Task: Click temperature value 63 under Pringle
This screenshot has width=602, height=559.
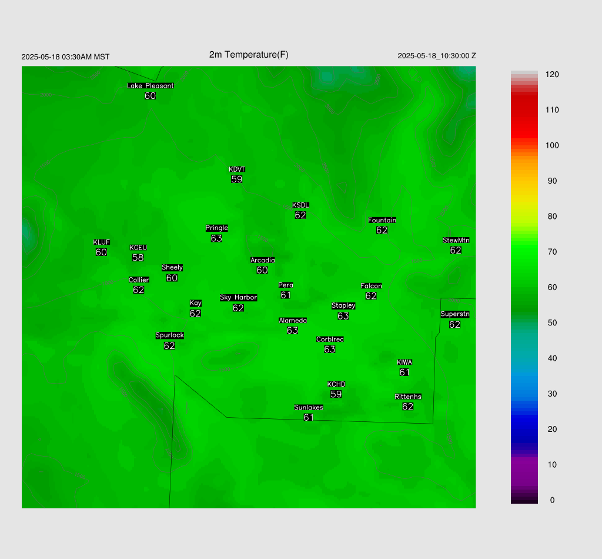Action: tap(216, 238)
